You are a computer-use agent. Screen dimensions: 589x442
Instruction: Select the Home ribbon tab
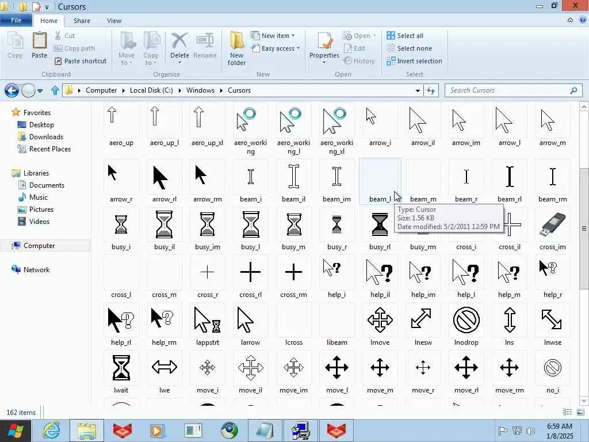pos(49,21)
